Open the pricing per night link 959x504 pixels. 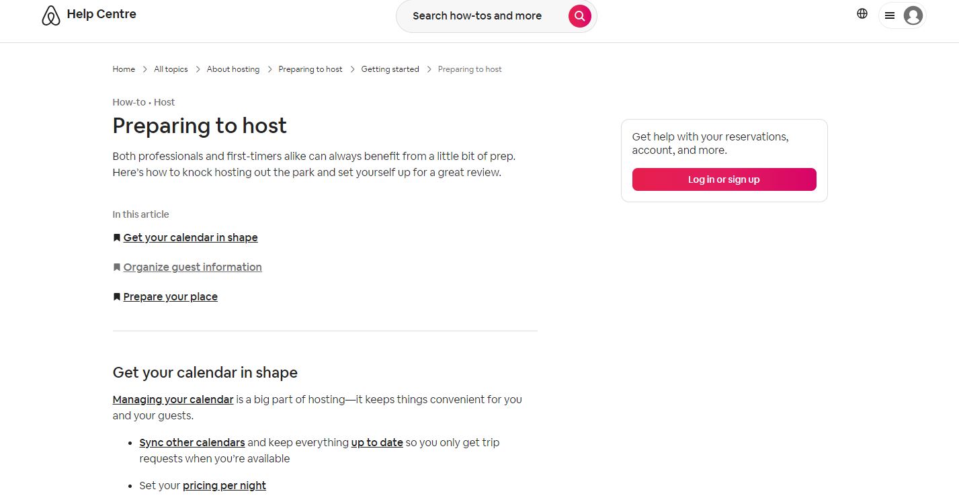224,485
